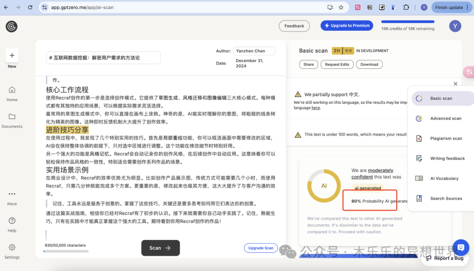The width and height of the screenshot is (474, 271).
Task: Click the Scan button
Action: coord(160,248)
